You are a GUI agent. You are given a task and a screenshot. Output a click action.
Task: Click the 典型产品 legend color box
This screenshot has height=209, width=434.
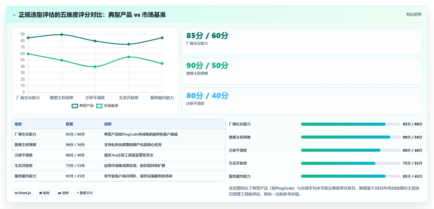pyautogui.click(x=75, y=106)
